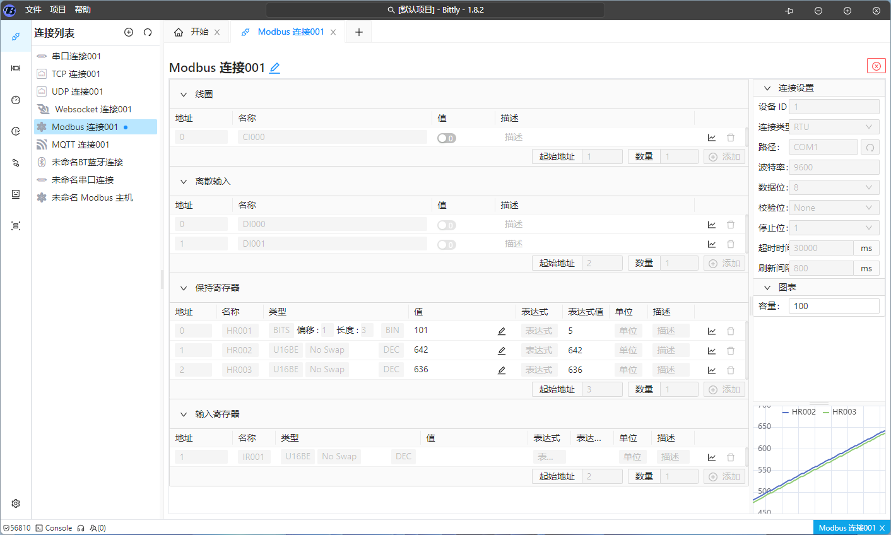Delete HR003 holding register row

coord(731,370)
